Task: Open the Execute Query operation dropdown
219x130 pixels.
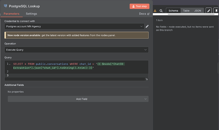Action: click(x=76, y=50)
